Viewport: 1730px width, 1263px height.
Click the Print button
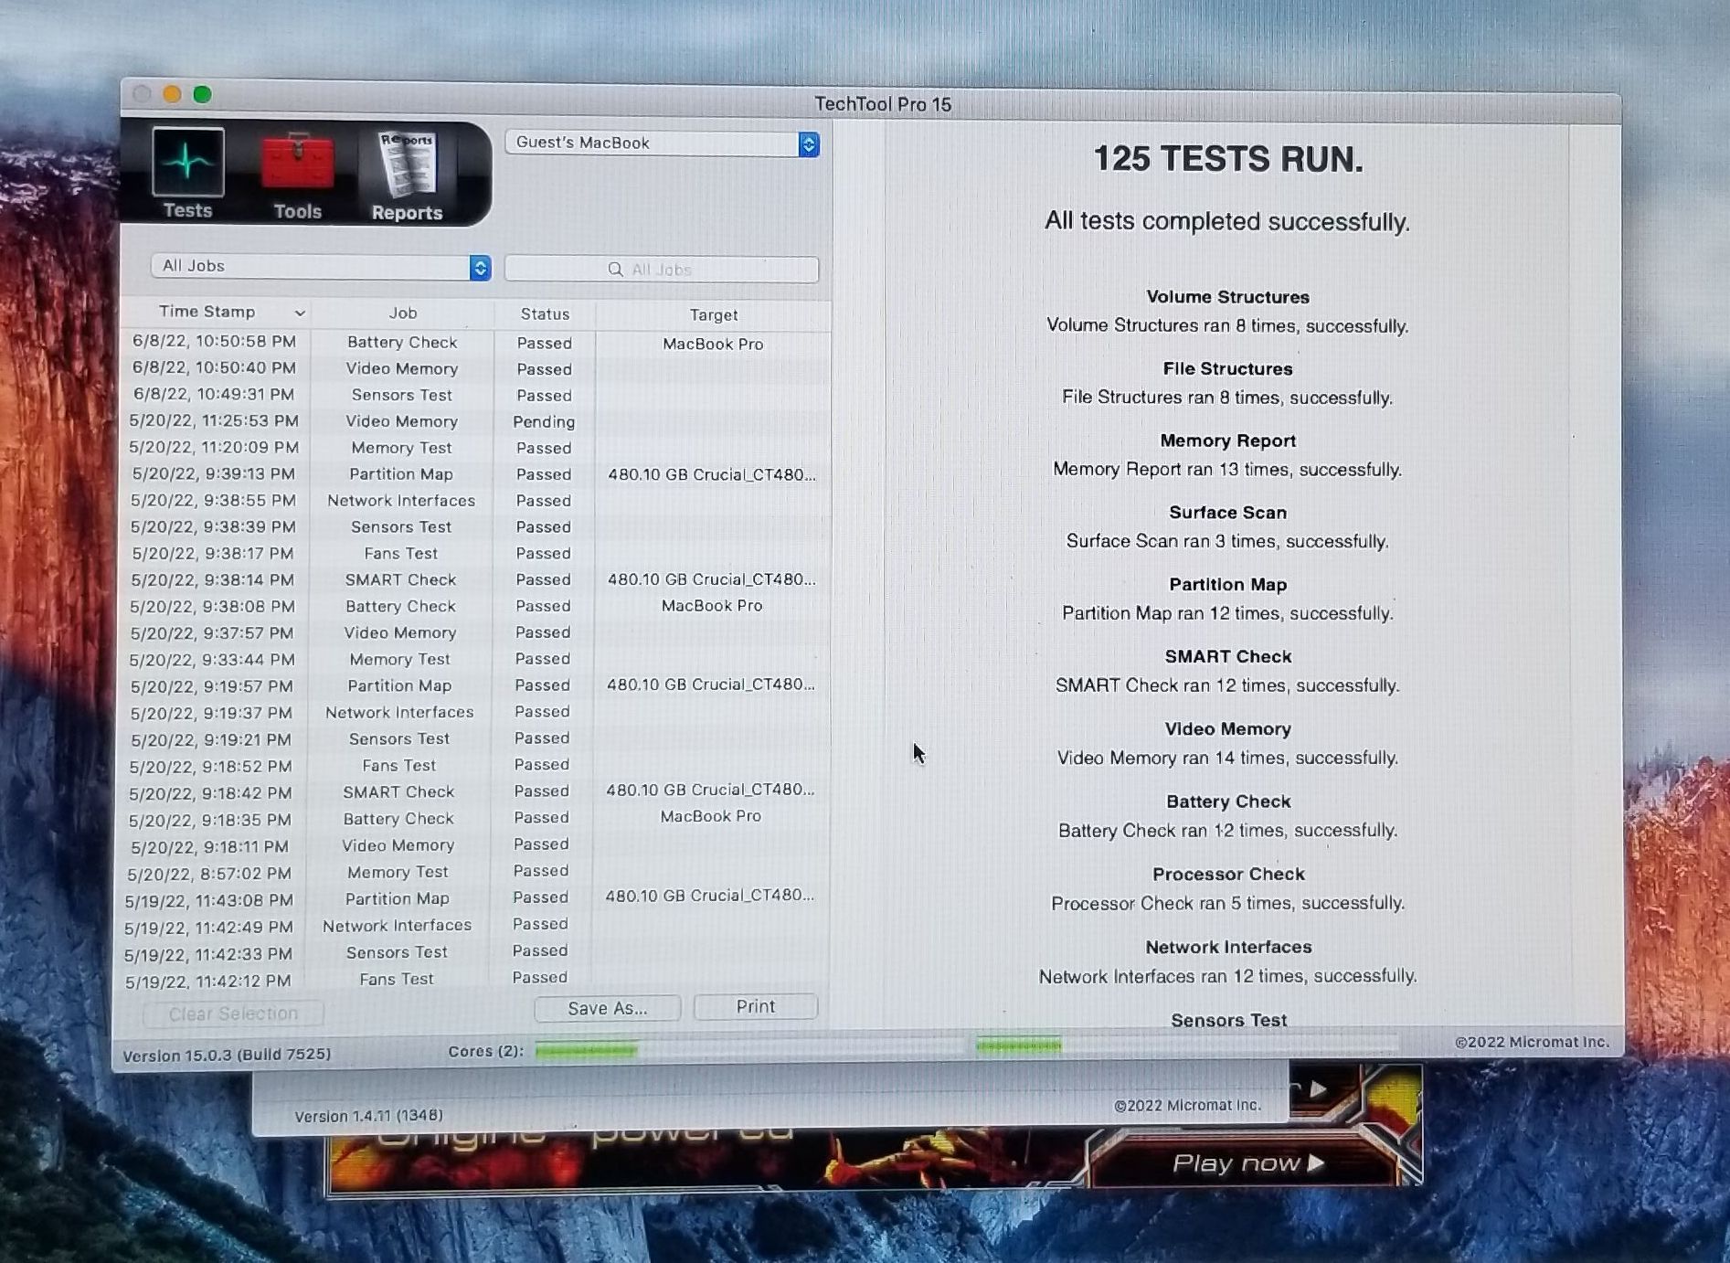[755, 1006]
